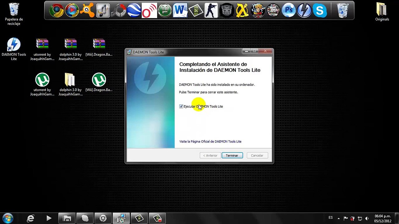
Task: Click the '< Anterior' button
Action: pos(210,155)
